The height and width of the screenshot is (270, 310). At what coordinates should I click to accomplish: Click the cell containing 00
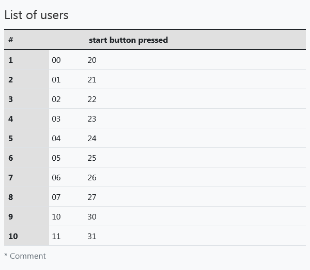(67, 60)
